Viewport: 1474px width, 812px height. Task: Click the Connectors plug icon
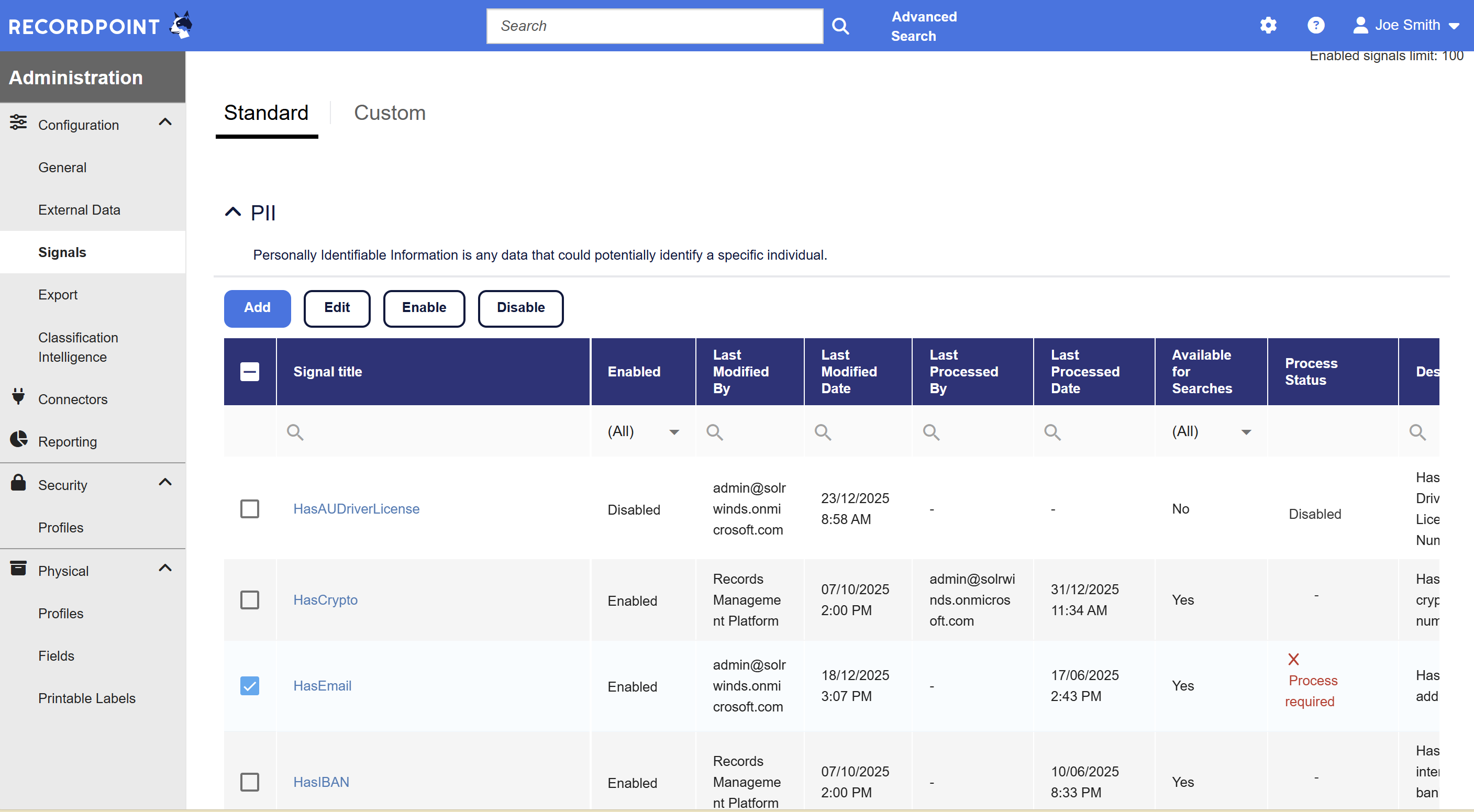click(18, 396)
